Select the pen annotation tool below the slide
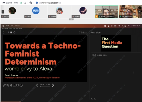 click(4, 85)
